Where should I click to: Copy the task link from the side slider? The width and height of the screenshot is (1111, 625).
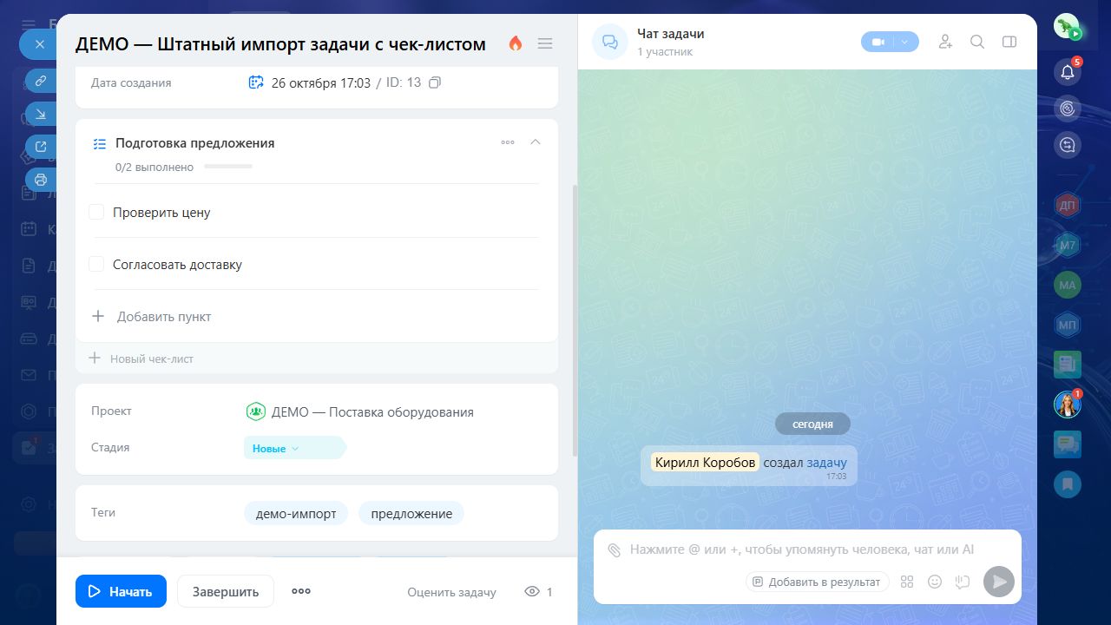pos(40,81)
